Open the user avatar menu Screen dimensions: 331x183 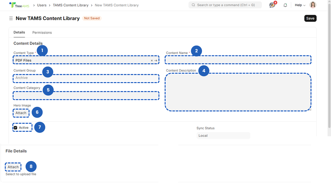(313, 5)
